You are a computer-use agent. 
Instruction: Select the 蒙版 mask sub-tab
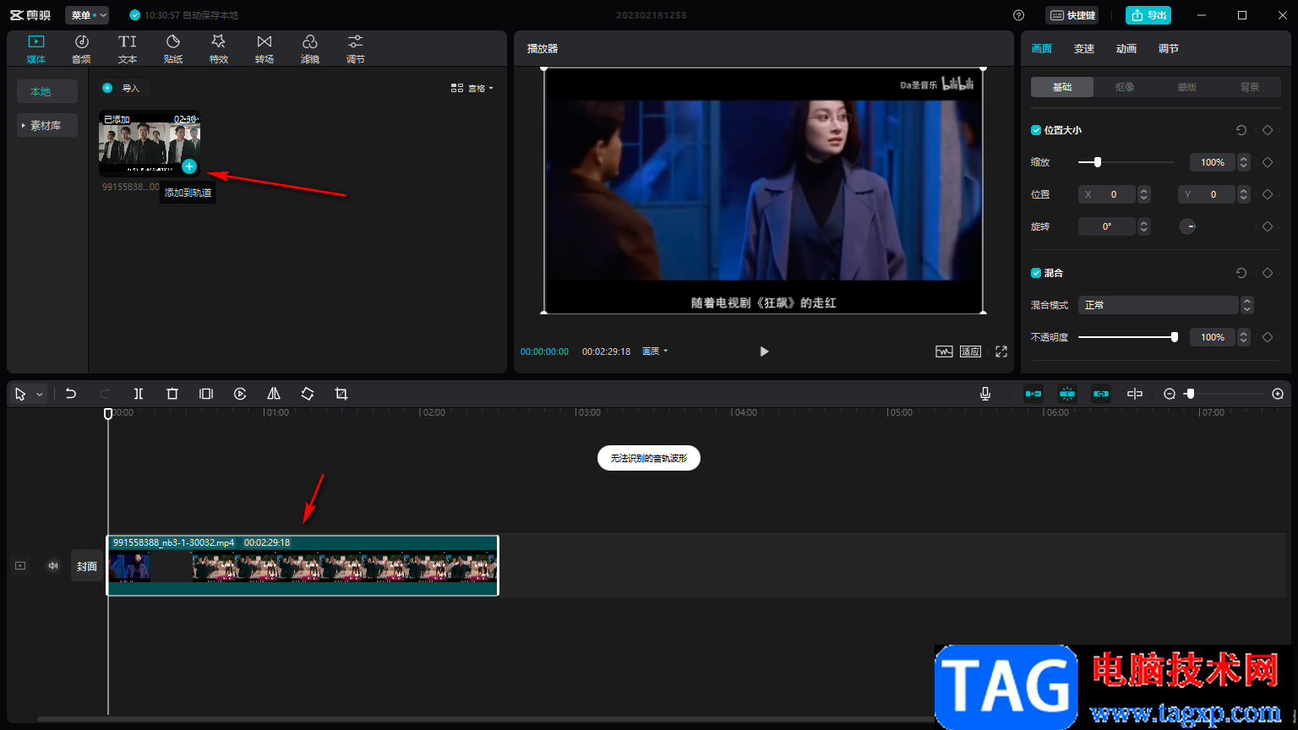(1187, 87)
